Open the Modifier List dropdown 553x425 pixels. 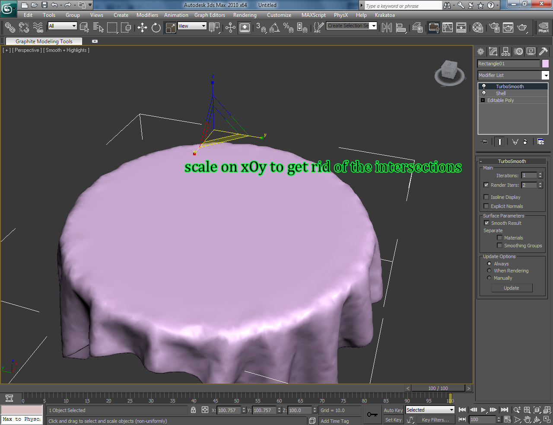coord(546,75)
